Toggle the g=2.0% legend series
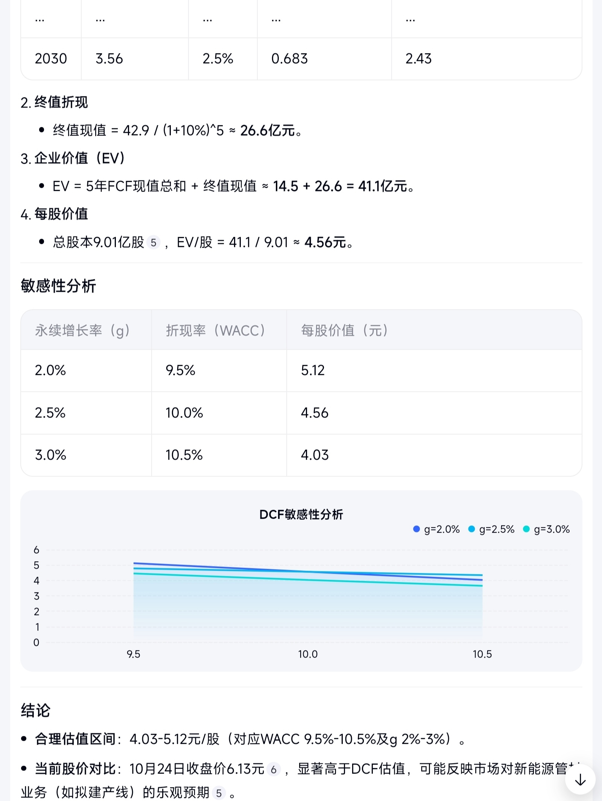The width and height of the screenshot is (602, 801). pos(436,529)
